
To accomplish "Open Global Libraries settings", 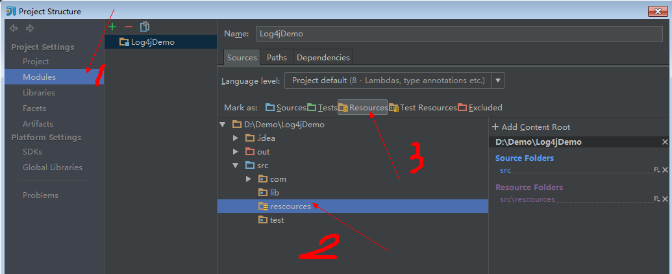I will pos(53,168).
